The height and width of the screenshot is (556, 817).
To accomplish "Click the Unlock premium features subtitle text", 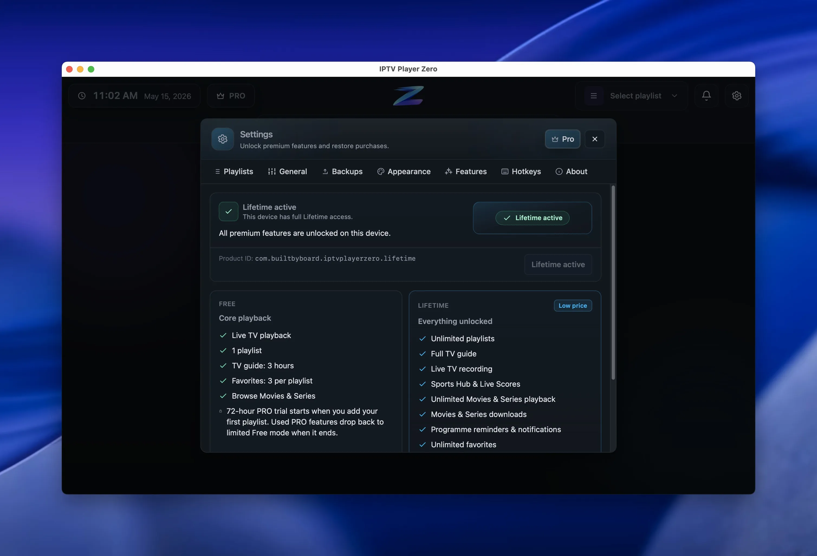I will tap(314, 146).
